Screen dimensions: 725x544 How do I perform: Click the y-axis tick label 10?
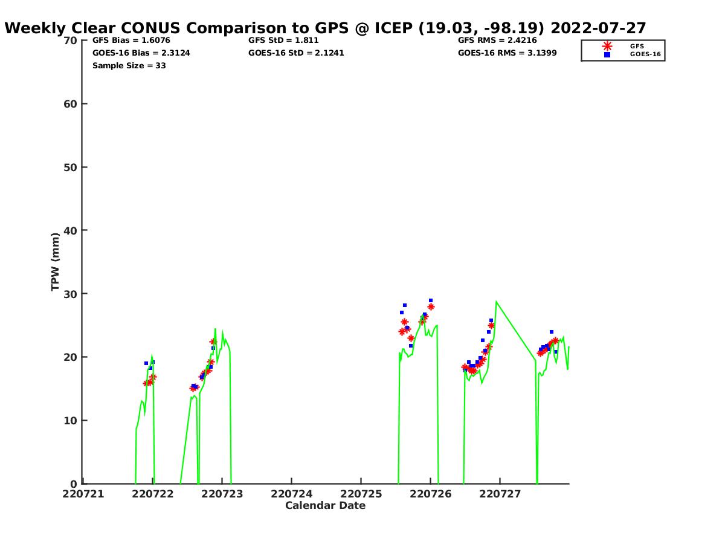(x=70, y=421)
